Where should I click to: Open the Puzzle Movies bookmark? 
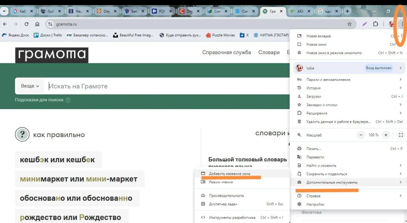click(x=220, y=35)
